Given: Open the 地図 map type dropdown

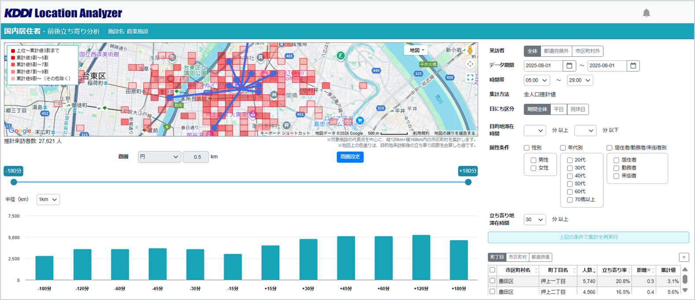Looking at the screenshot, I should click(x=417, y=50).
